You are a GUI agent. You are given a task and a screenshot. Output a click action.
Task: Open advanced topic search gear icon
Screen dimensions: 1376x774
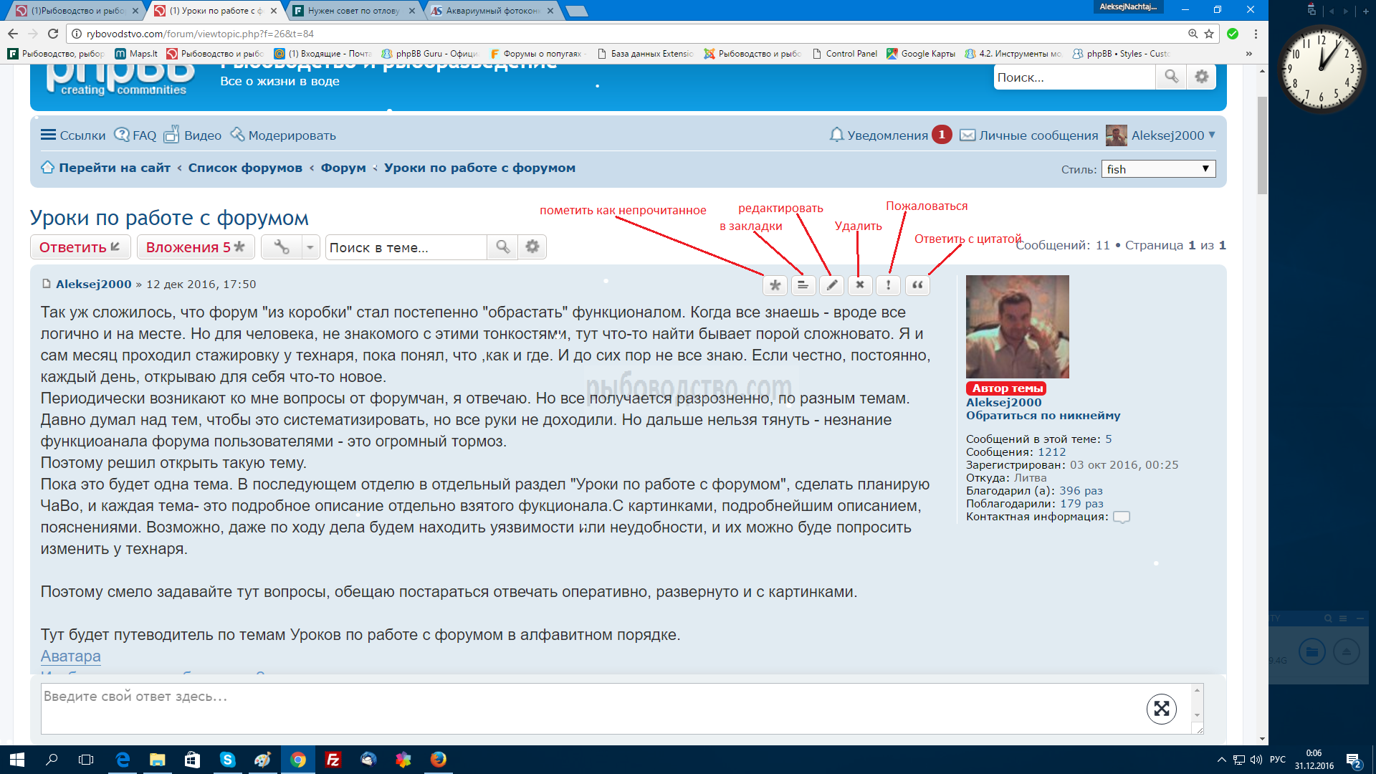[532, 247]
